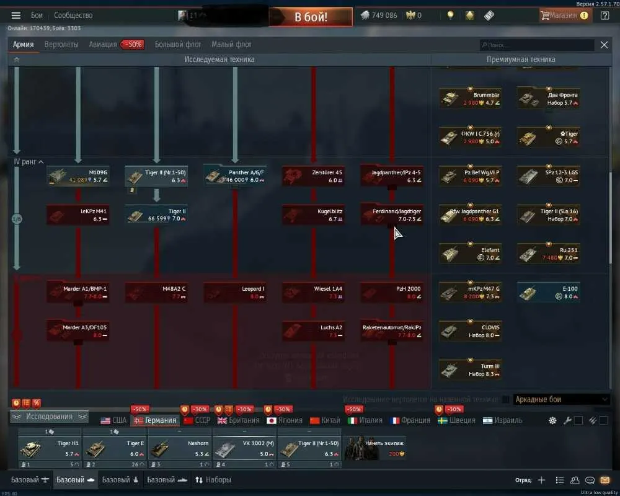Switch to the Авиация tab
This screenshot has width=620, height=496.
coord(103,44)
